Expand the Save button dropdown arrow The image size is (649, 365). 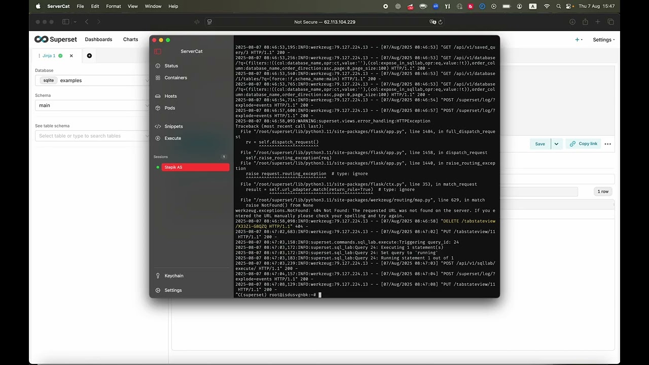[556, 144]
